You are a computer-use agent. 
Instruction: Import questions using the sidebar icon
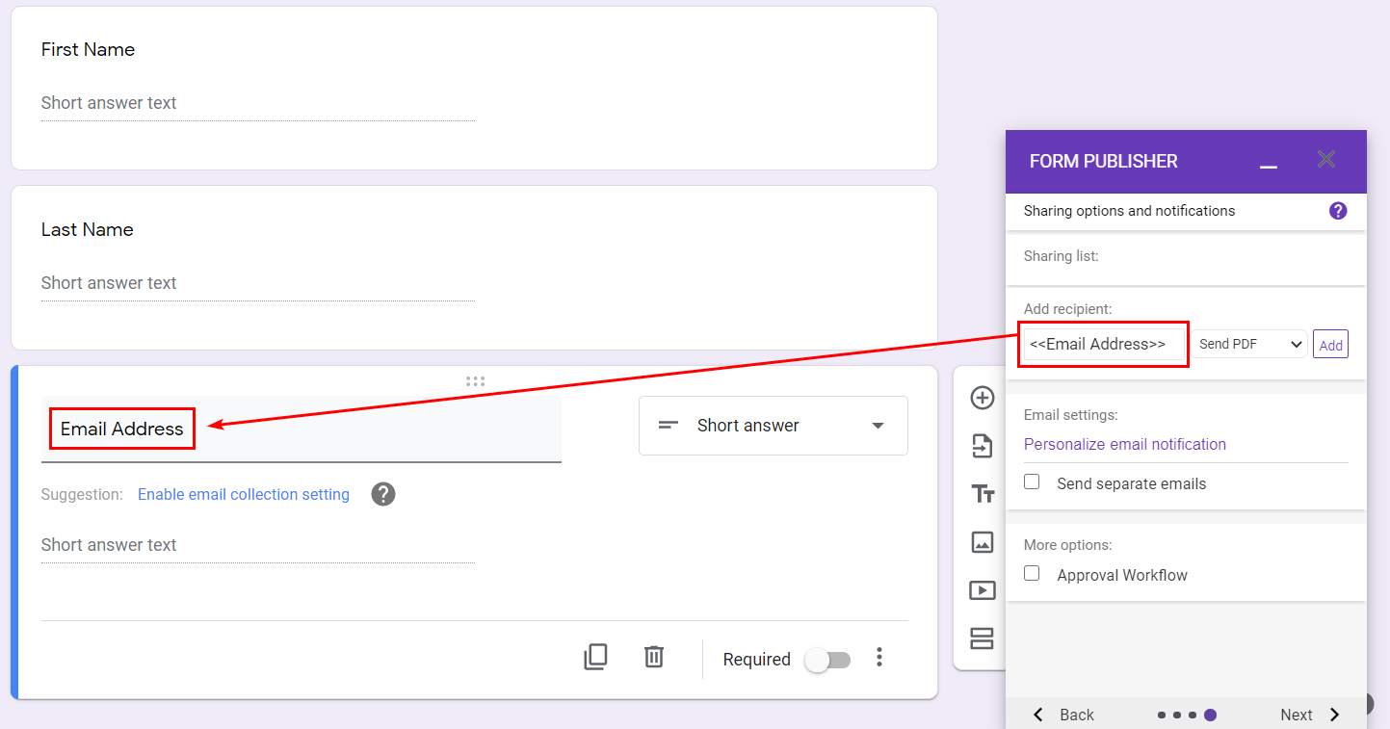[x=982, y=446]
